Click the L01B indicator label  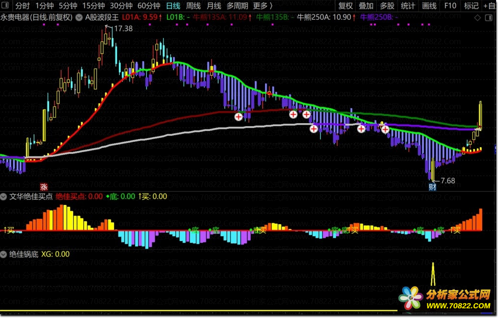pos(178,17)
